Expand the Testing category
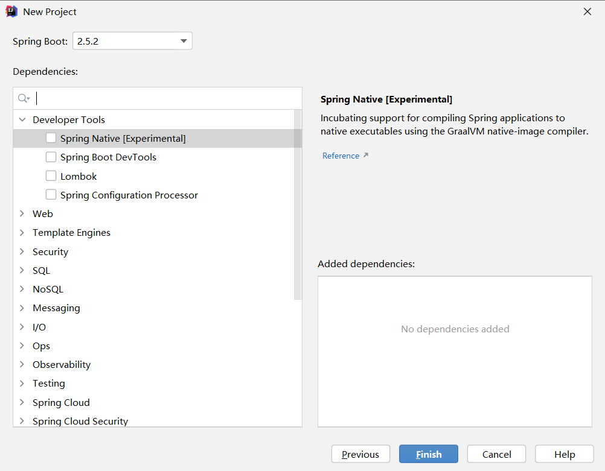The width and height of the screenshot is (605, 471). [x=22, y=383]
